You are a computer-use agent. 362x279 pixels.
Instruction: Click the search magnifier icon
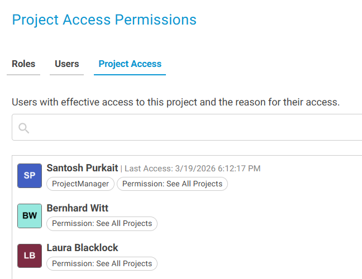23,128
